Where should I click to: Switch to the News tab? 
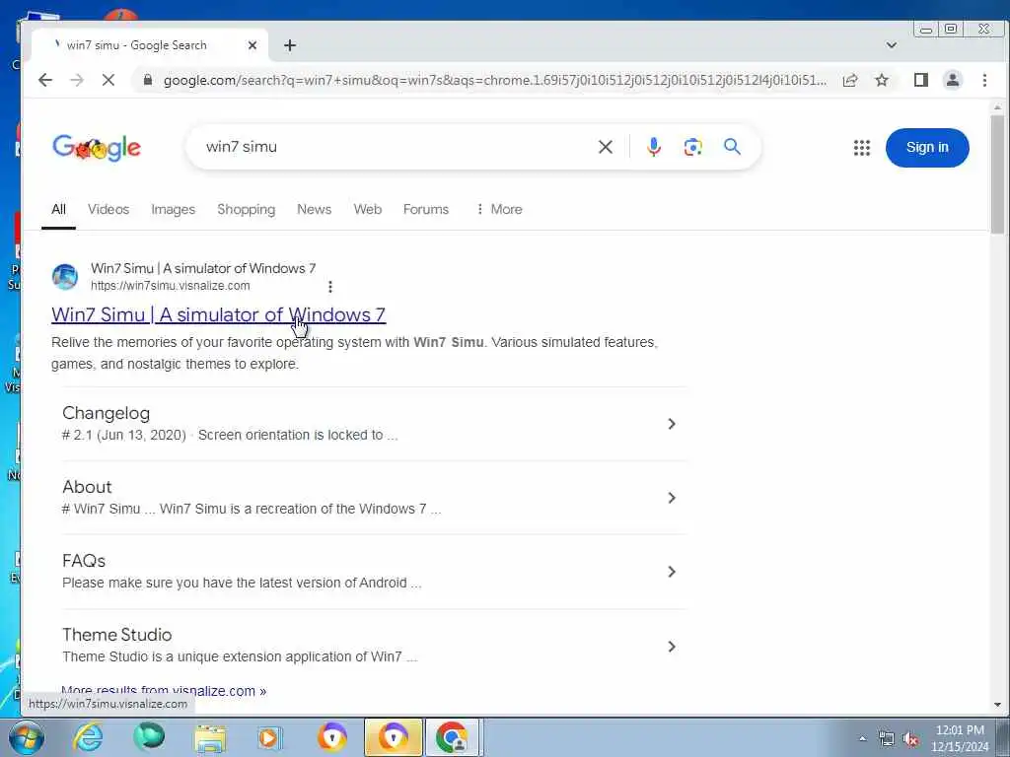315,209
